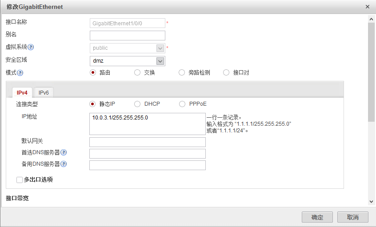
Task: Select 接口对 mode radio button
Action: point(226,73)
